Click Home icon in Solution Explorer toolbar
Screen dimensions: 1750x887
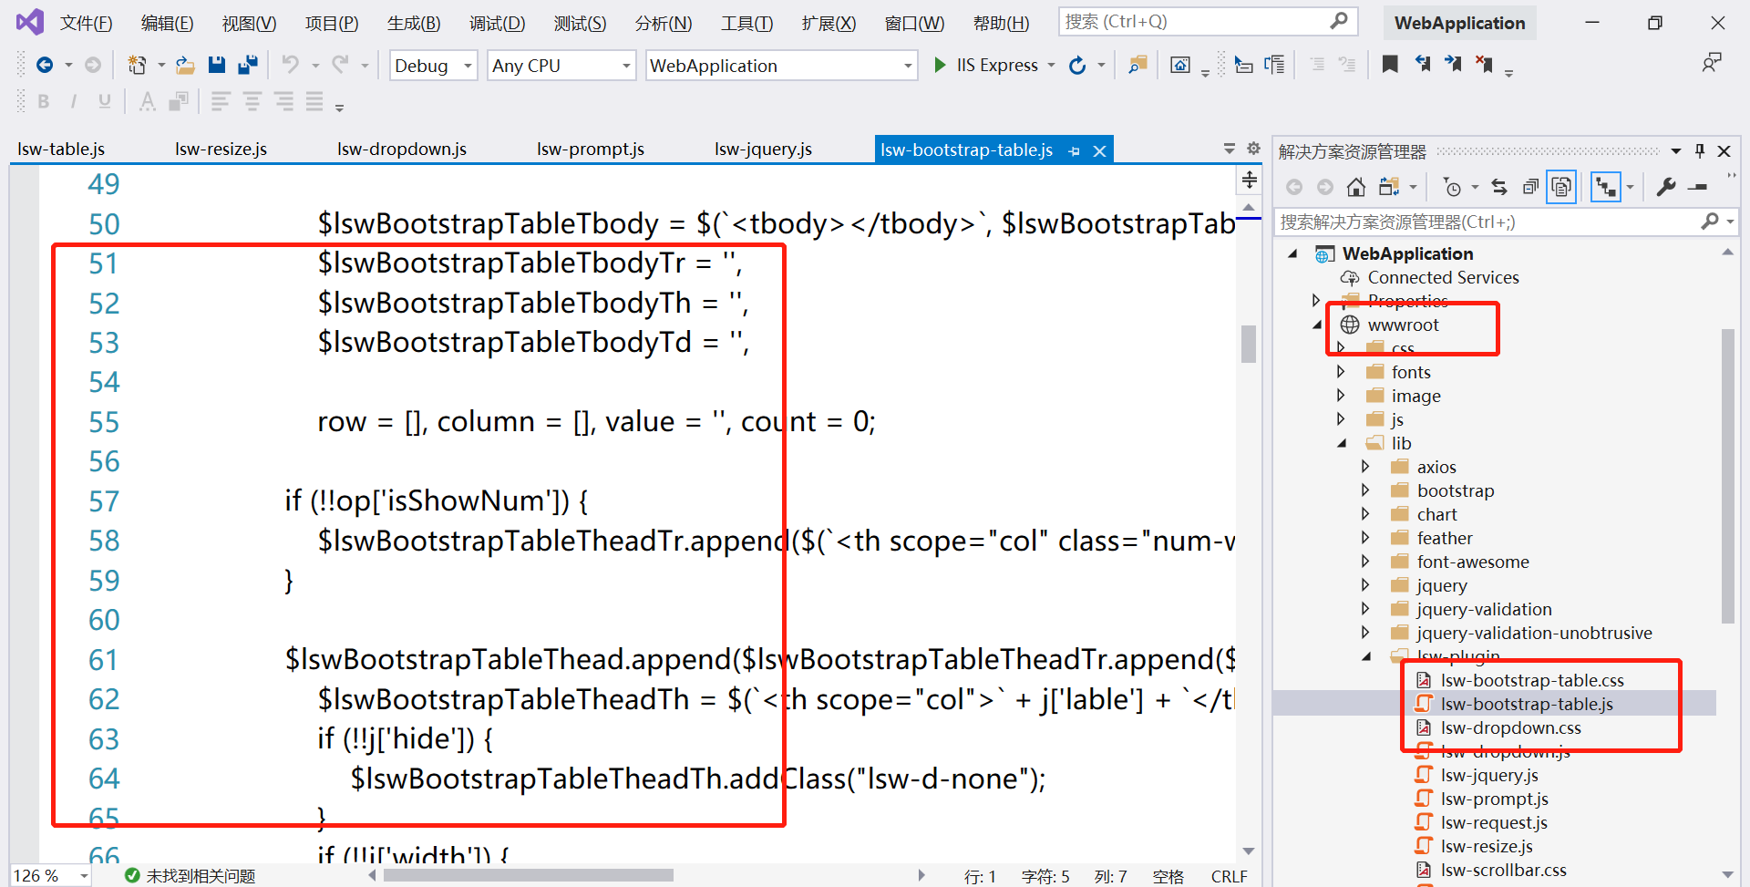click(1356, 187)
